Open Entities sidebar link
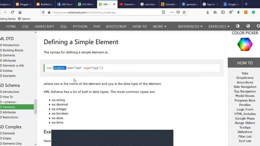The image size is (260, 146). [x=6, y=71]
